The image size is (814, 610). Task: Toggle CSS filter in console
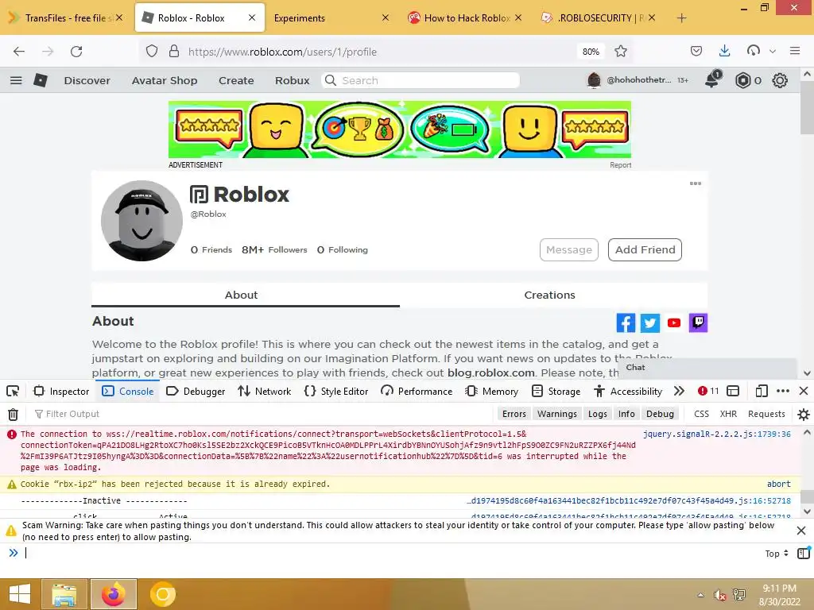pyautogui.click(x=701, y=414)
